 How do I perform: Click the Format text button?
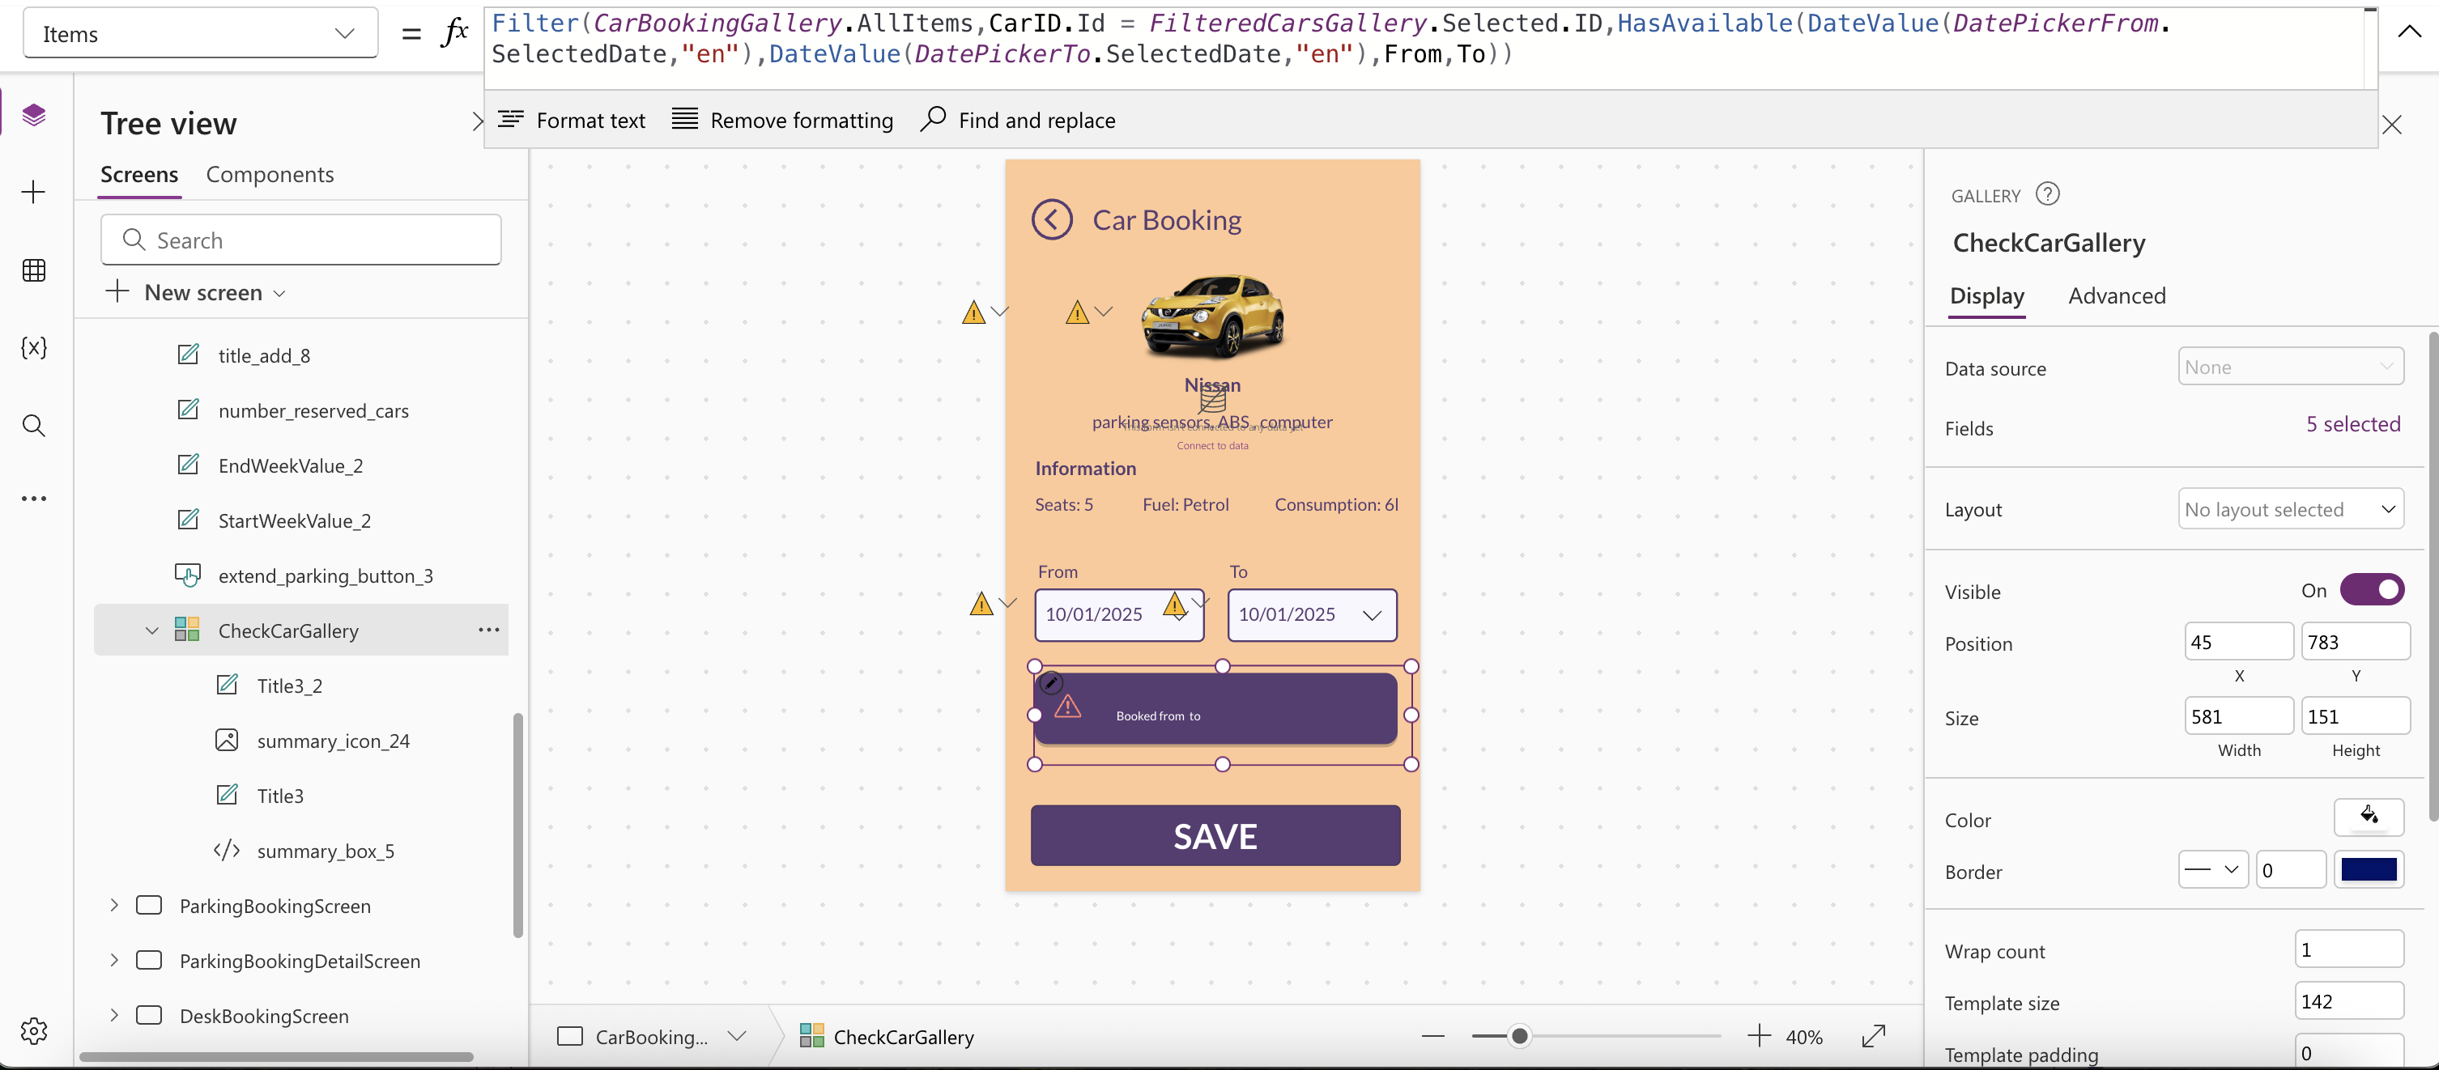pos(571,120)
